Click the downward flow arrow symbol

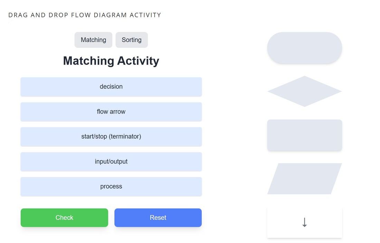[x=304, y=222]
